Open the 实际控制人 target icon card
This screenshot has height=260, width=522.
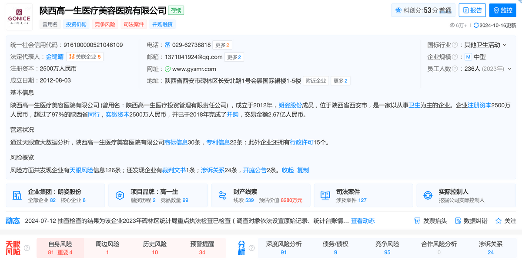tap(428, 195)
